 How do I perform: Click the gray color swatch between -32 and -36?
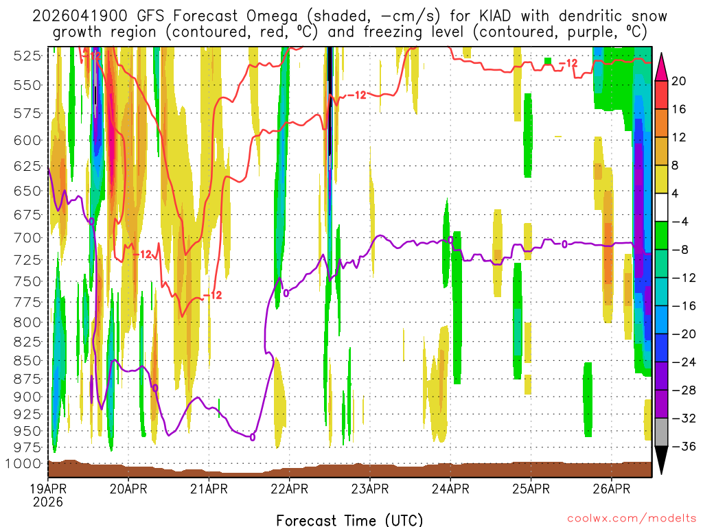pyautogui.click(x=661, y=432)
